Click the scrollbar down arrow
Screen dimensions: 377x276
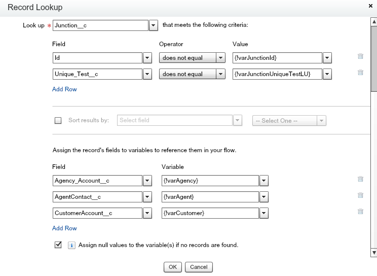click(x=374, y=252)
